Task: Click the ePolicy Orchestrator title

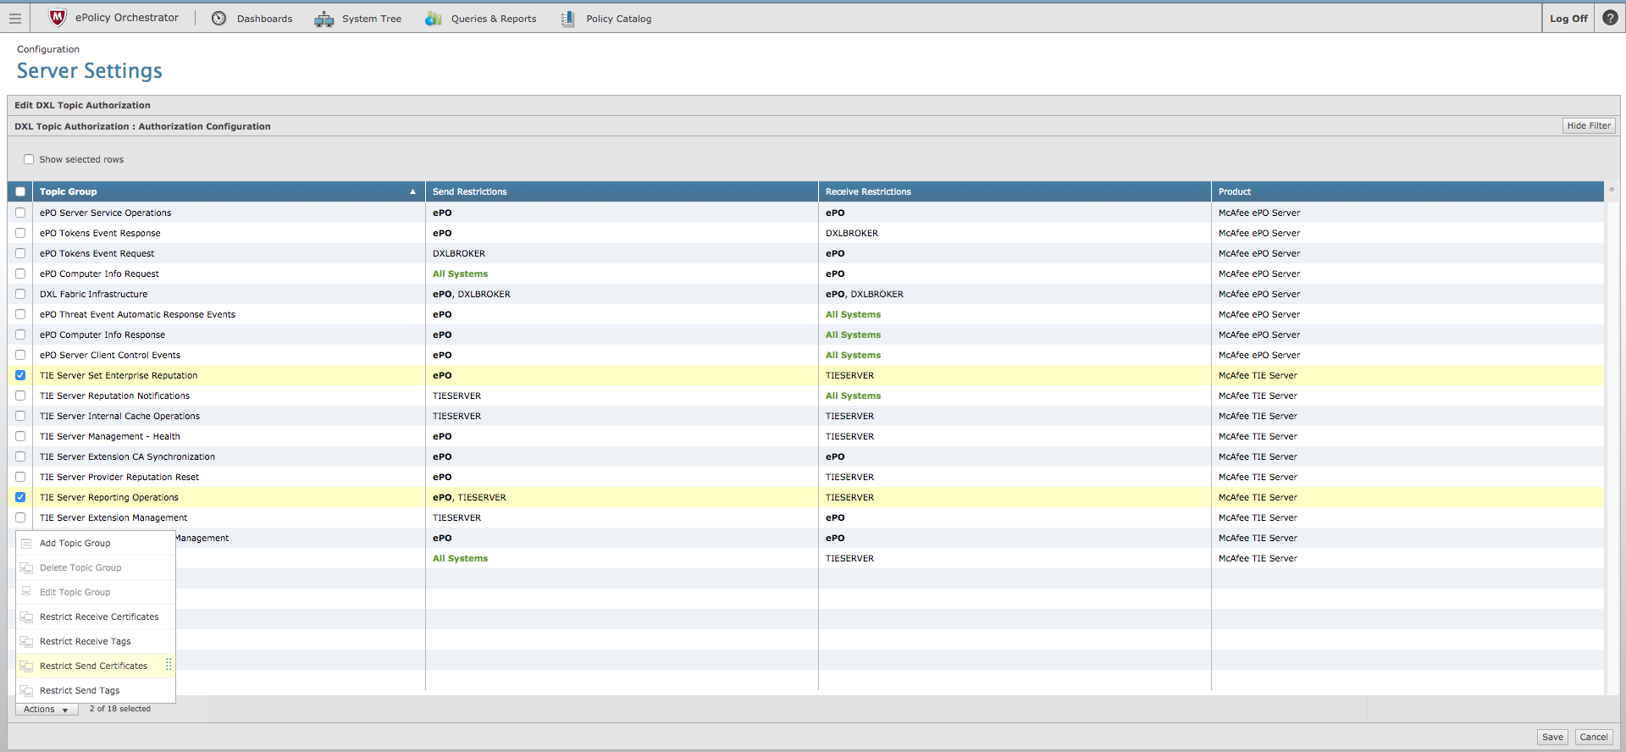Action: 127,18
